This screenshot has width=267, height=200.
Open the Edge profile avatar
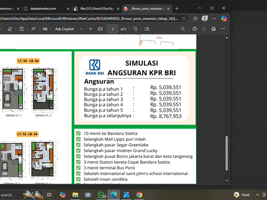205,18
